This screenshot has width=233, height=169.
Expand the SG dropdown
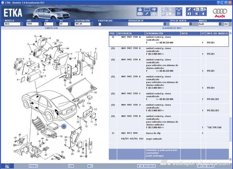click(x=69, y=24)
